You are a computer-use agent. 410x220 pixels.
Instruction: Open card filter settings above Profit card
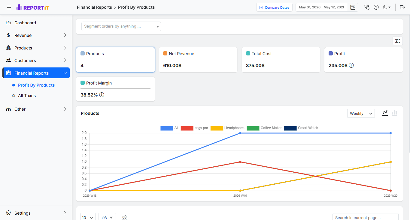tap(398, 41)
